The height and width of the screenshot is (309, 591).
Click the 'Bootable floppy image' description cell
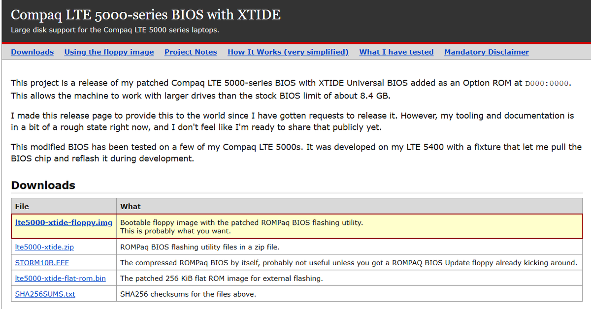tap(349, 226)
